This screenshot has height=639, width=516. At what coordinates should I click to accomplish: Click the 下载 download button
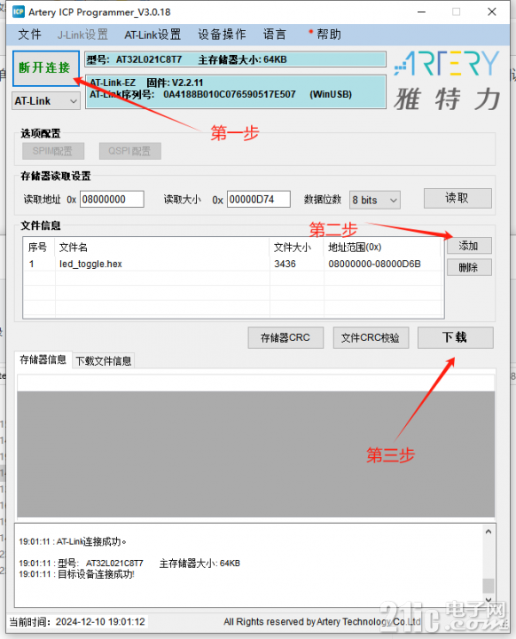(456, 338)
